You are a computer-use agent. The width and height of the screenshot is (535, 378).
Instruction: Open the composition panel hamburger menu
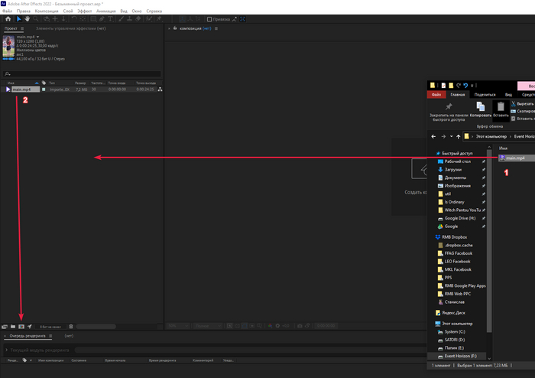pos(216,28)
